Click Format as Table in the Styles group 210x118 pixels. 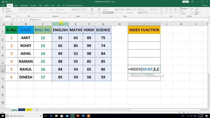pos(99,11)
